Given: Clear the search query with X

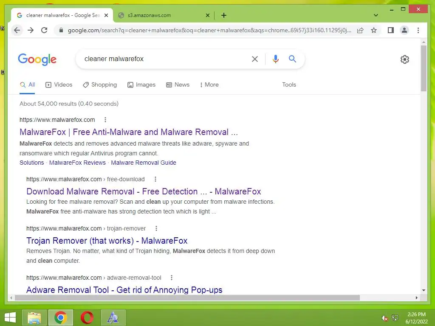Looking at the screenshot, I should coord(255,59).
